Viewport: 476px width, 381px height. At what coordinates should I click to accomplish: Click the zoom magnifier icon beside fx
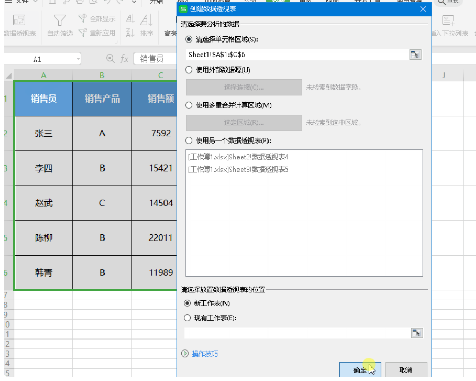(x=110, y=59)
